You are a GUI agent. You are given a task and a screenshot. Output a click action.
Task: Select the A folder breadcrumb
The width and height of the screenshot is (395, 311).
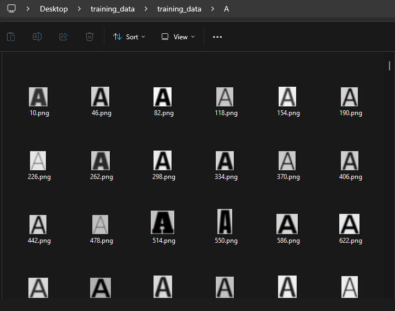click(x=226, y=9)
